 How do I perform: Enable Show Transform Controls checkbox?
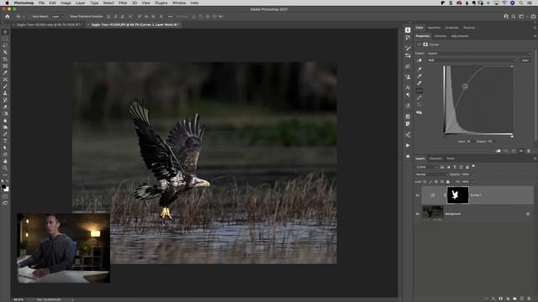point(68,17)
